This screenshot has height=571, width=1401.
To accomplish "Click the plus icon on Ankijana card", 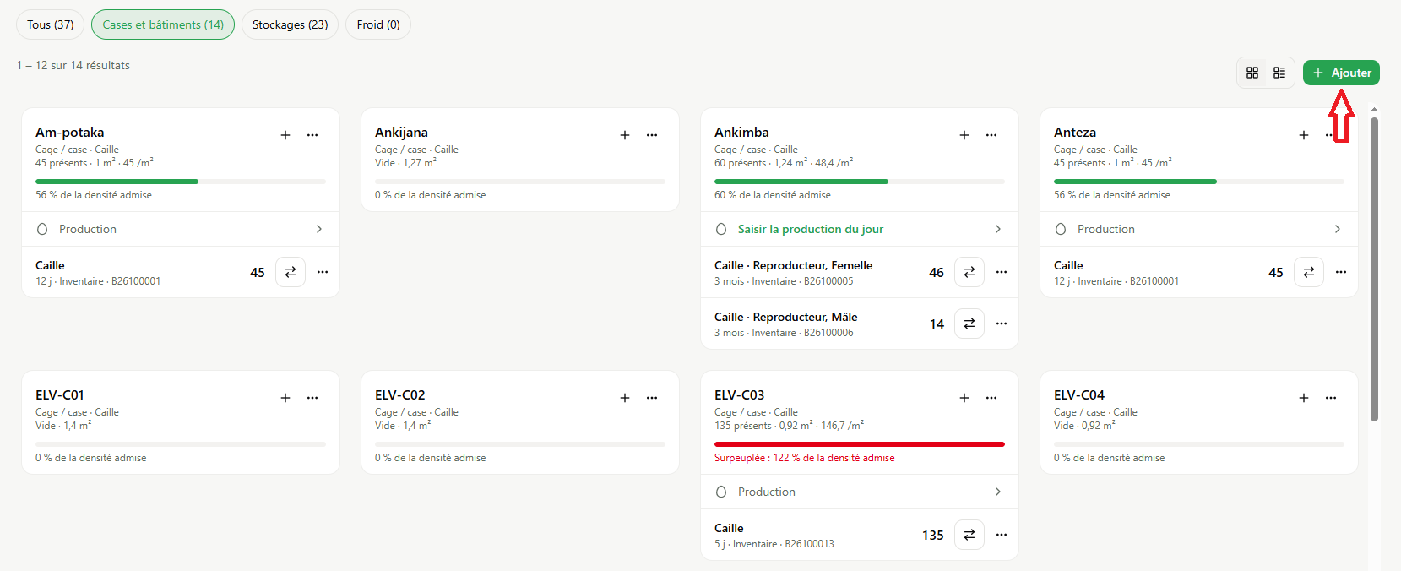I will click(x=625, y=135).
